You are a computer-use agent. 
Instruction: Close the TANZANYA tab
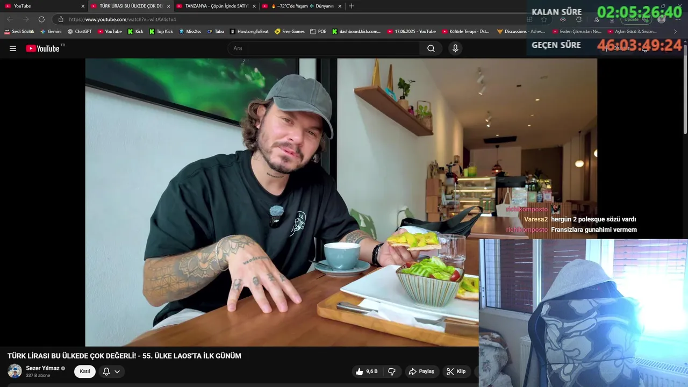pos(254,6)
